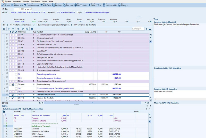The height and width of the screenshot is (138, 206).
Task: Click the Pos.kop. copy position icon
Action: 54,5
